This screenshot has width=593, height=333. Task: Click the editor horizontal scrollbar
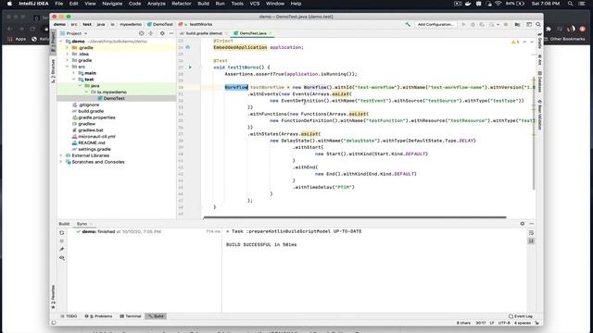pos(355,217)
